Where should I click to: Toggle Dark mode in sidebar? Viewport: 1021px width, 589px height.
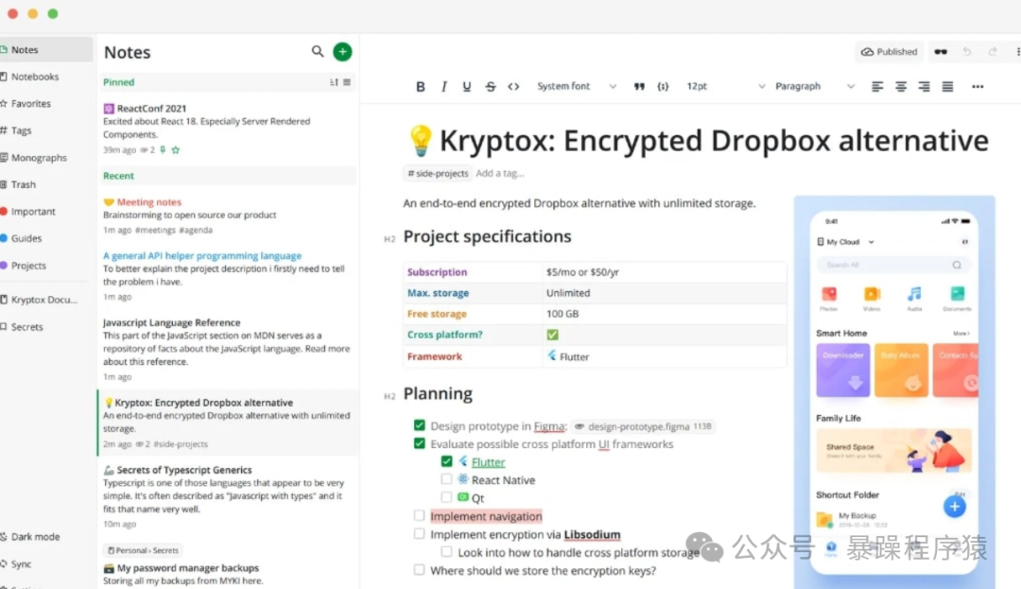pos(30,537)
